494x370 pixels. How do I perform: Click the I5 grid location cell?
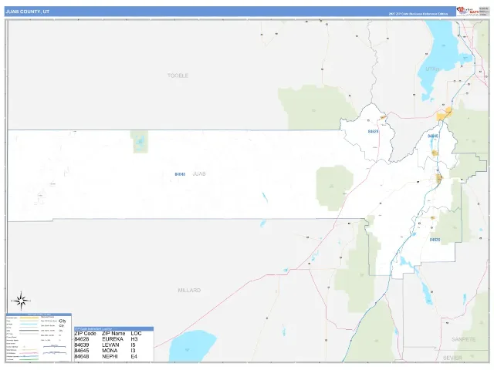tap(133, 345)
